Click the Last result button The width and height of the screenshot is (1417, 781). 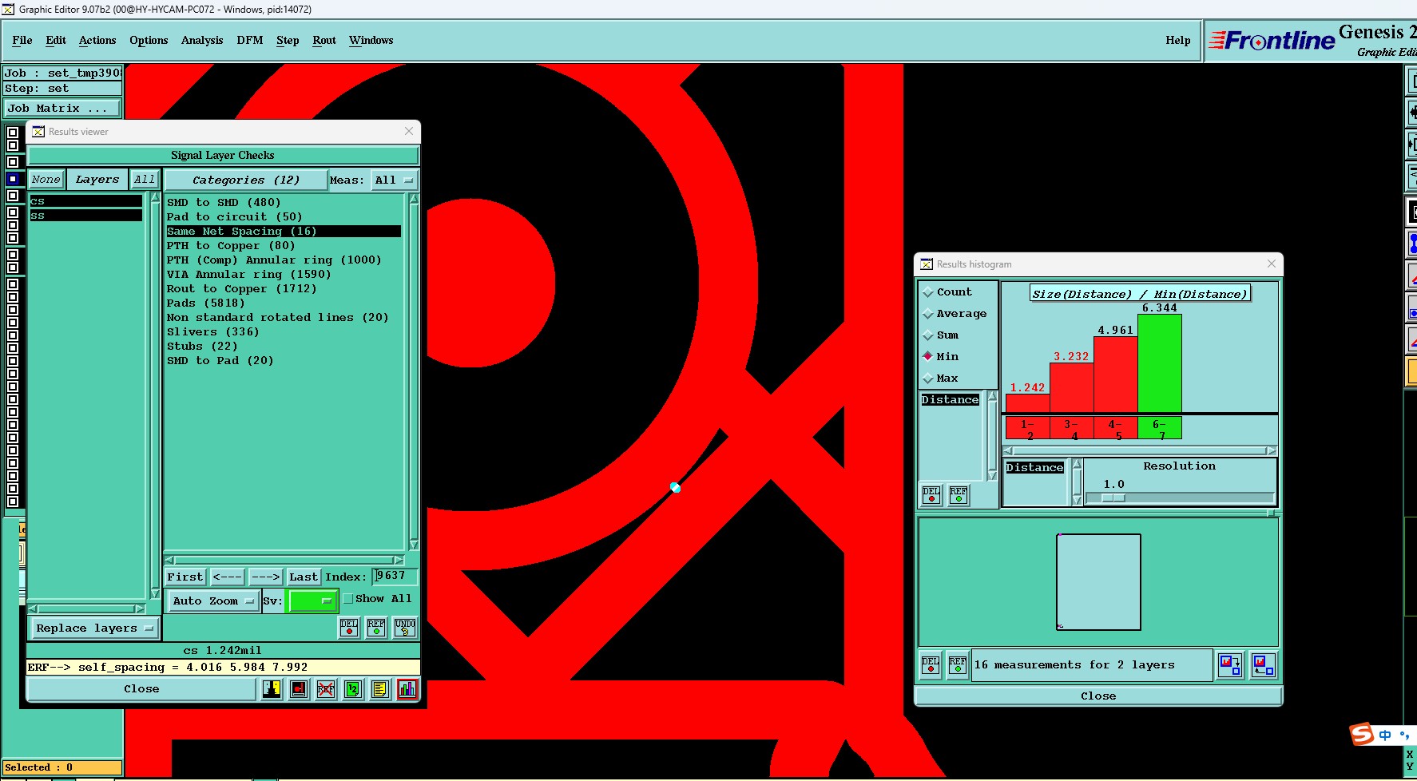click(x=304, y=577)
